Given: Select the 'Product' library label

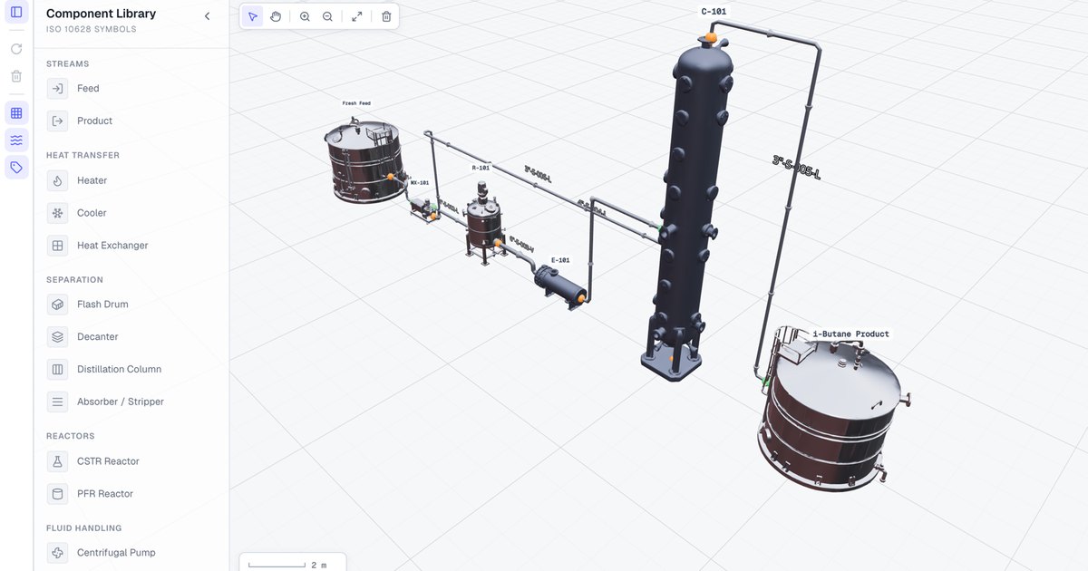Looking at the screenshot, I should (x=94, y=121).
